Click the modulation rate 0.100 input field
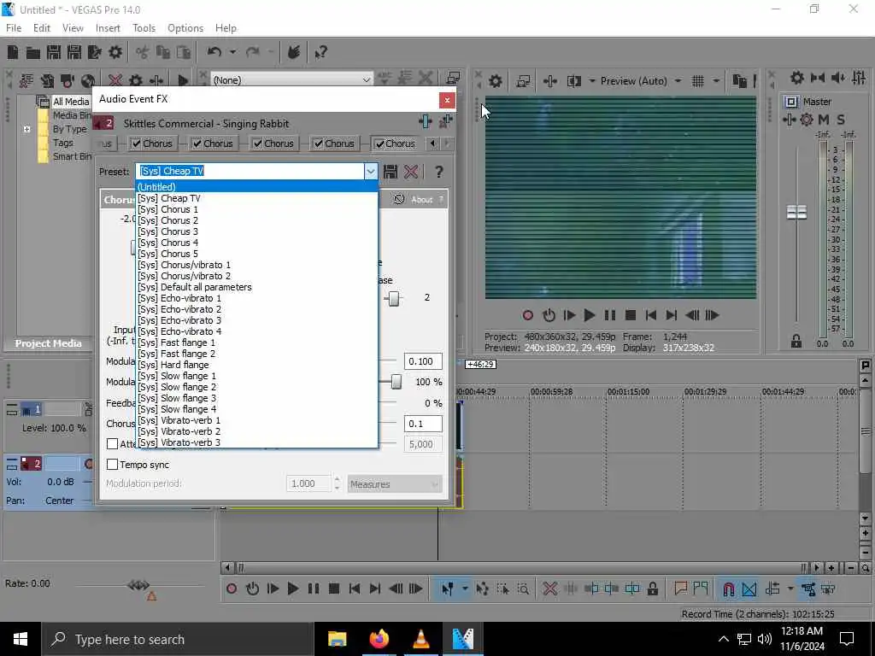875x656 pixels. click(424, 361)
